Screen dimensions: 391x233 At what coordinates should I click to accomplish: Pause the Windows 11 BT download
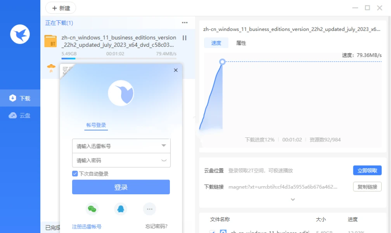coord(185,38)
